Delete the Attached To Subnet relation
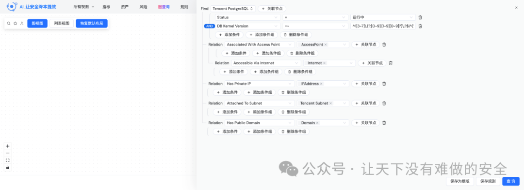524x190 pixels. (x=384, y=103)
